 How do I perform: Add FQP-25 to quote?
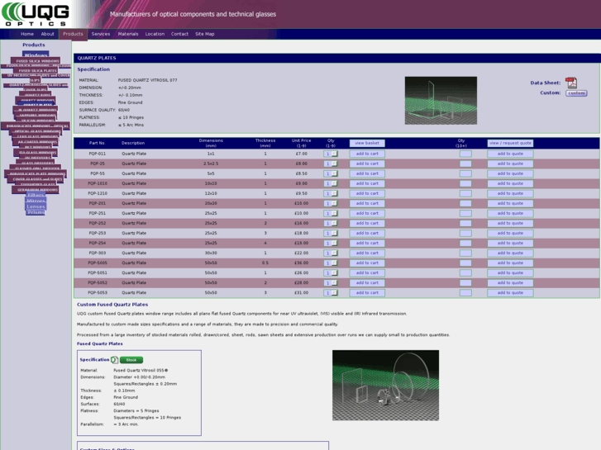pyautogui.click(x=510, y=164)
